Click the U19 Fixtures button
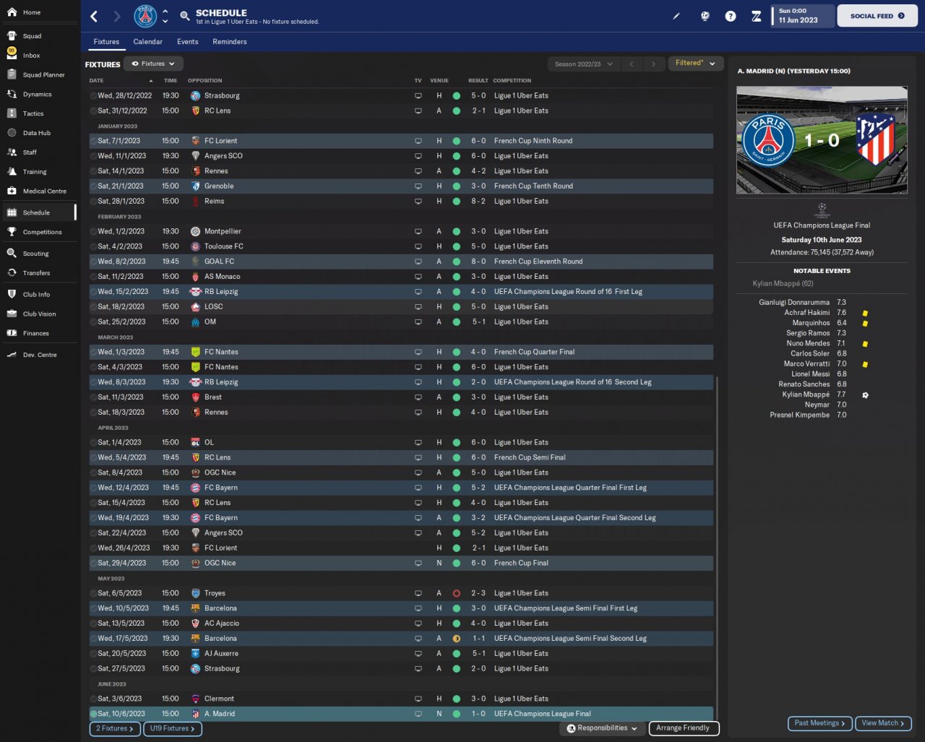Viewport: 925px width, 742px height. 173,728
